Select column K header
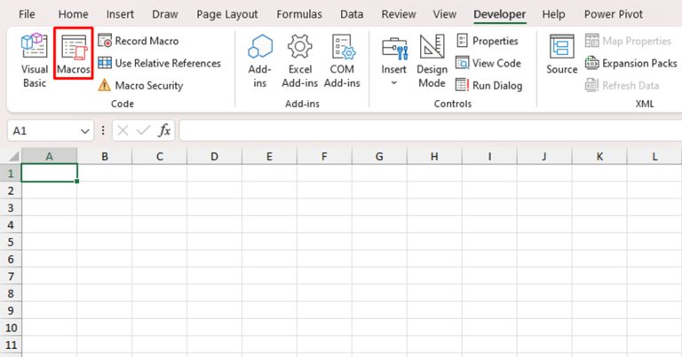 [599, 157]
